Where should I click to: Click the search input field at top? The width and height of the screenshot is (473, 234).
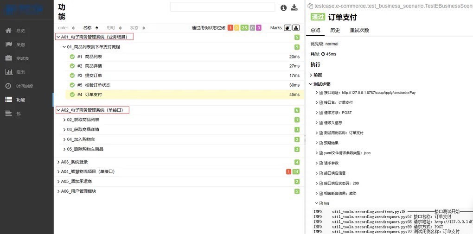pyautogui.click(x=223, y=7)
